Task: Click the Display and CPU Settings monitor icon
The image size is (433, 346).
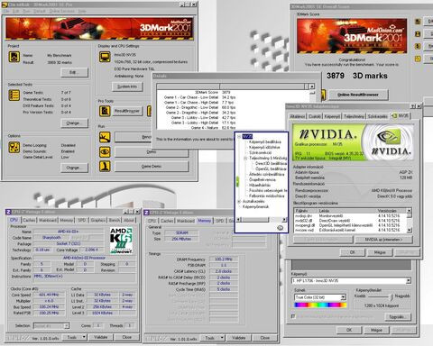Action: (x=105, y=57)
